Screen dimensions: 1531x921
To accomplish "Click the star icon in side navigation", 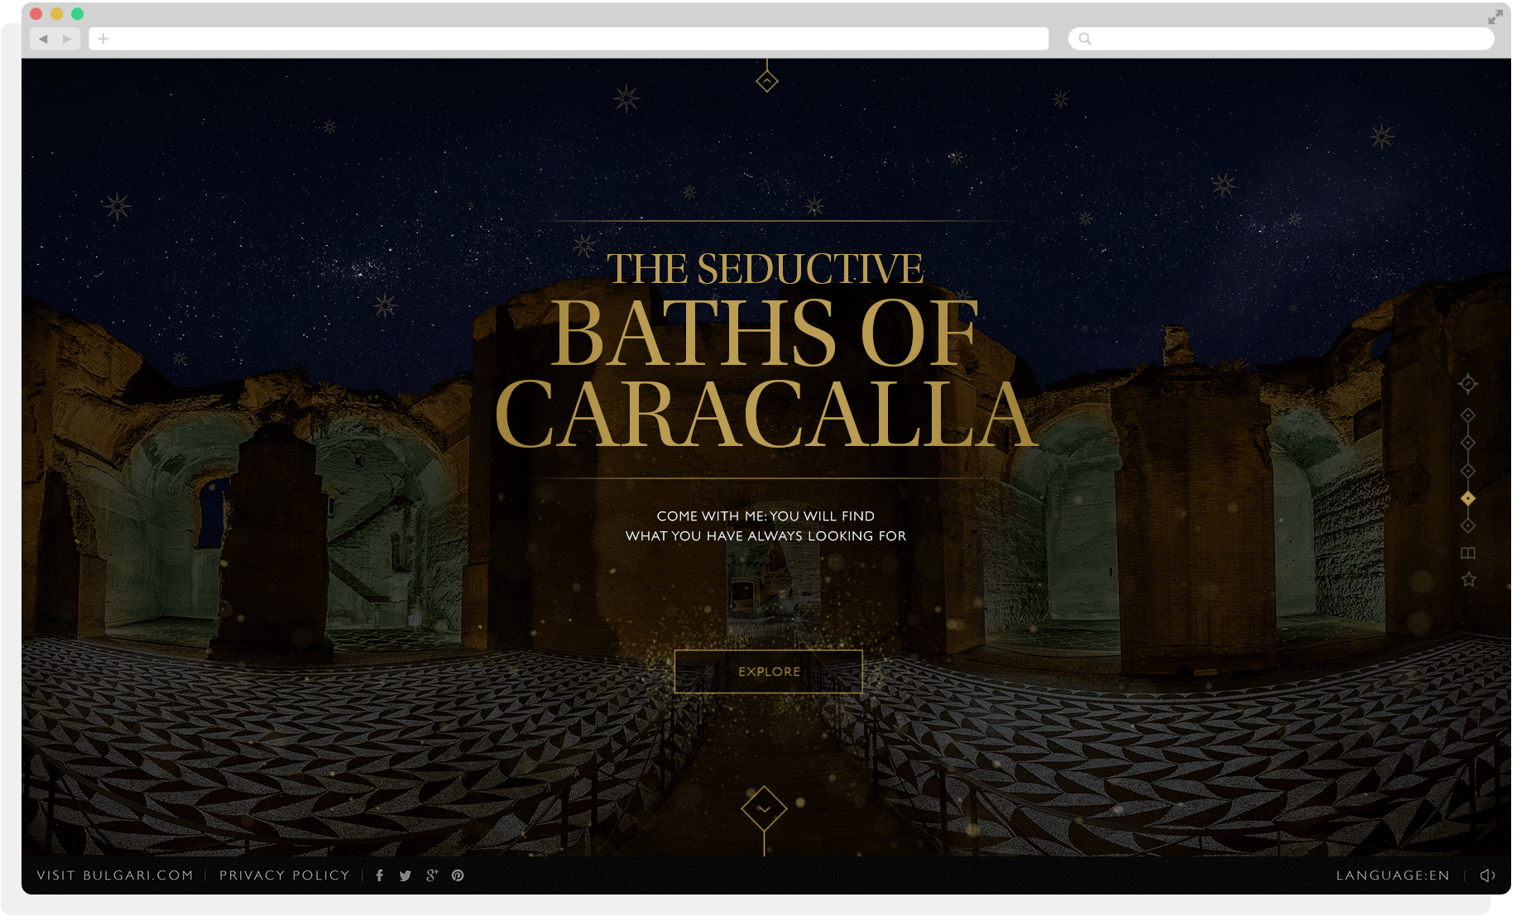I will click(1468, 579).
